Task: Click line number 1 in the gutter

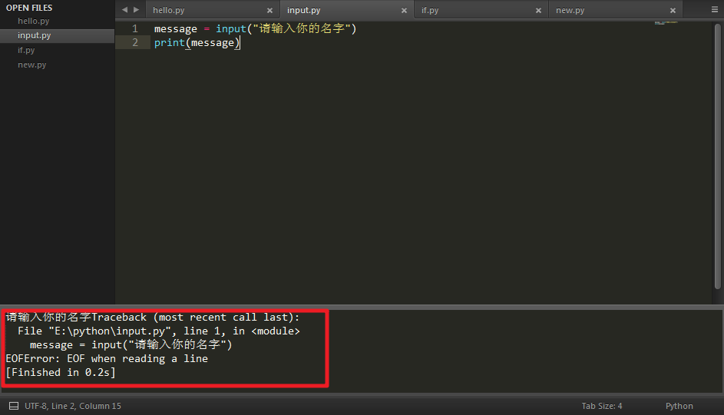Action: (x=135, y=28)
